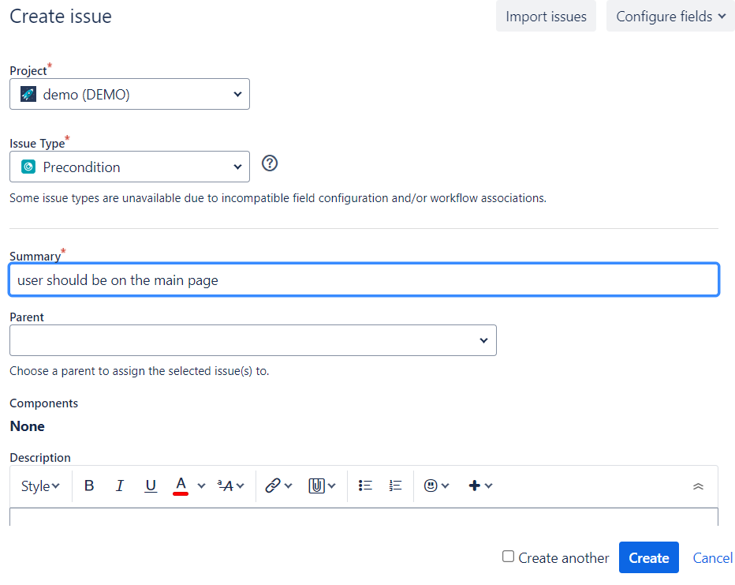Click into the Summary text field
The height and width of the screenshot is (585, 735).
pyautogui.click(x=364, y=279)
